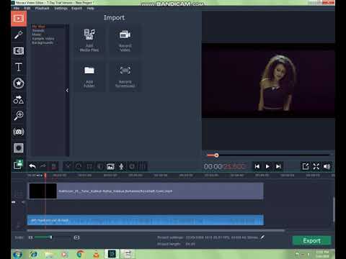The image size is (346, 259).
Task: Open the More tools sidebar icon
Action: pyautogui.click(x=18, y=165)
